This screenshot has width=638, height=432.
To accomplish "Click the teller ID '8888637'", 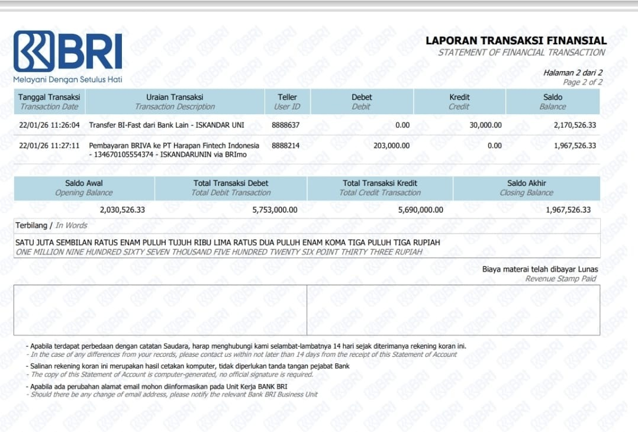I will point(286,125).
